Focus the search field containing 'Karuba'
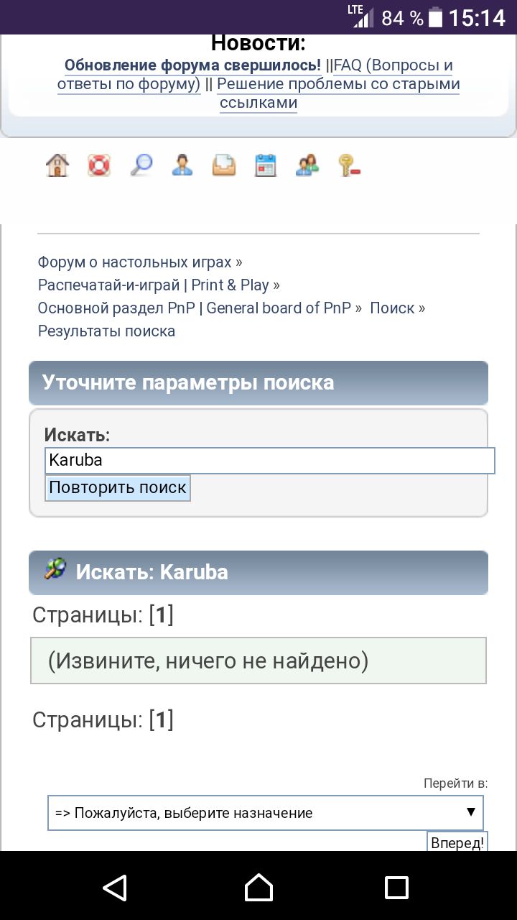 (x=269, y=460)
